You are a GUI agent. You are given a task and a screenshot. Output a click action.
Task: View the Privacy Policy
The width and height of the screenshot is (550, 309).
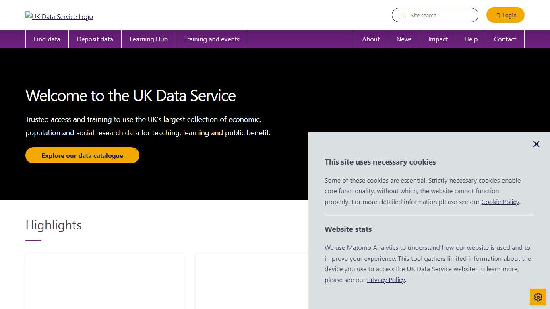pos(386,280)
